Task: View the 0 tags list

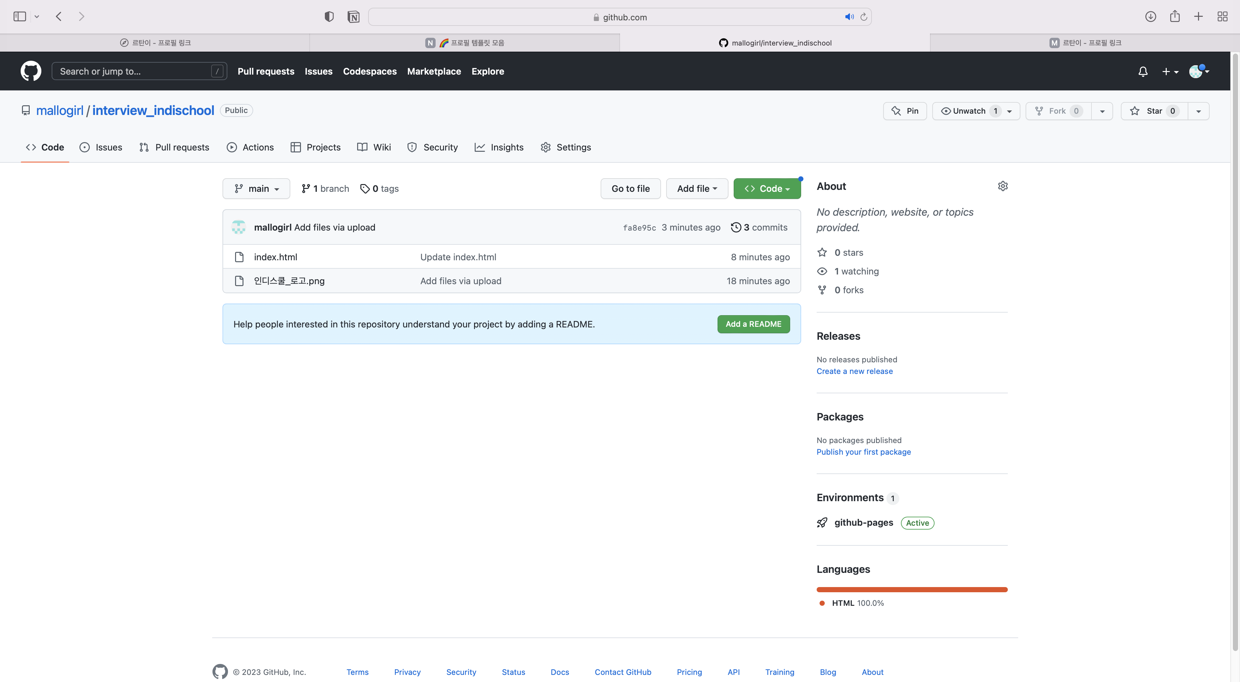Action: [379, 189]
